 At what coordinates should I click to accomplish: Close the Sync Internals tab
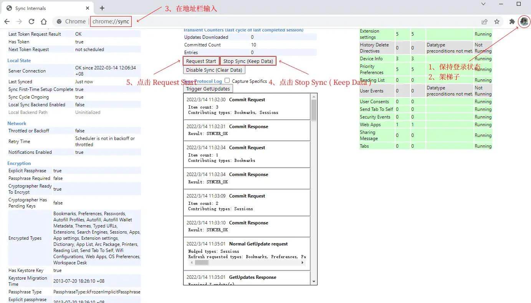[x=88, y=8]
